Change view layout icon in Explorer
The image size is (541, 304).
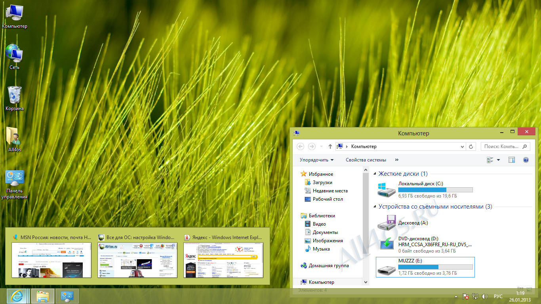[x=490, y=160]
